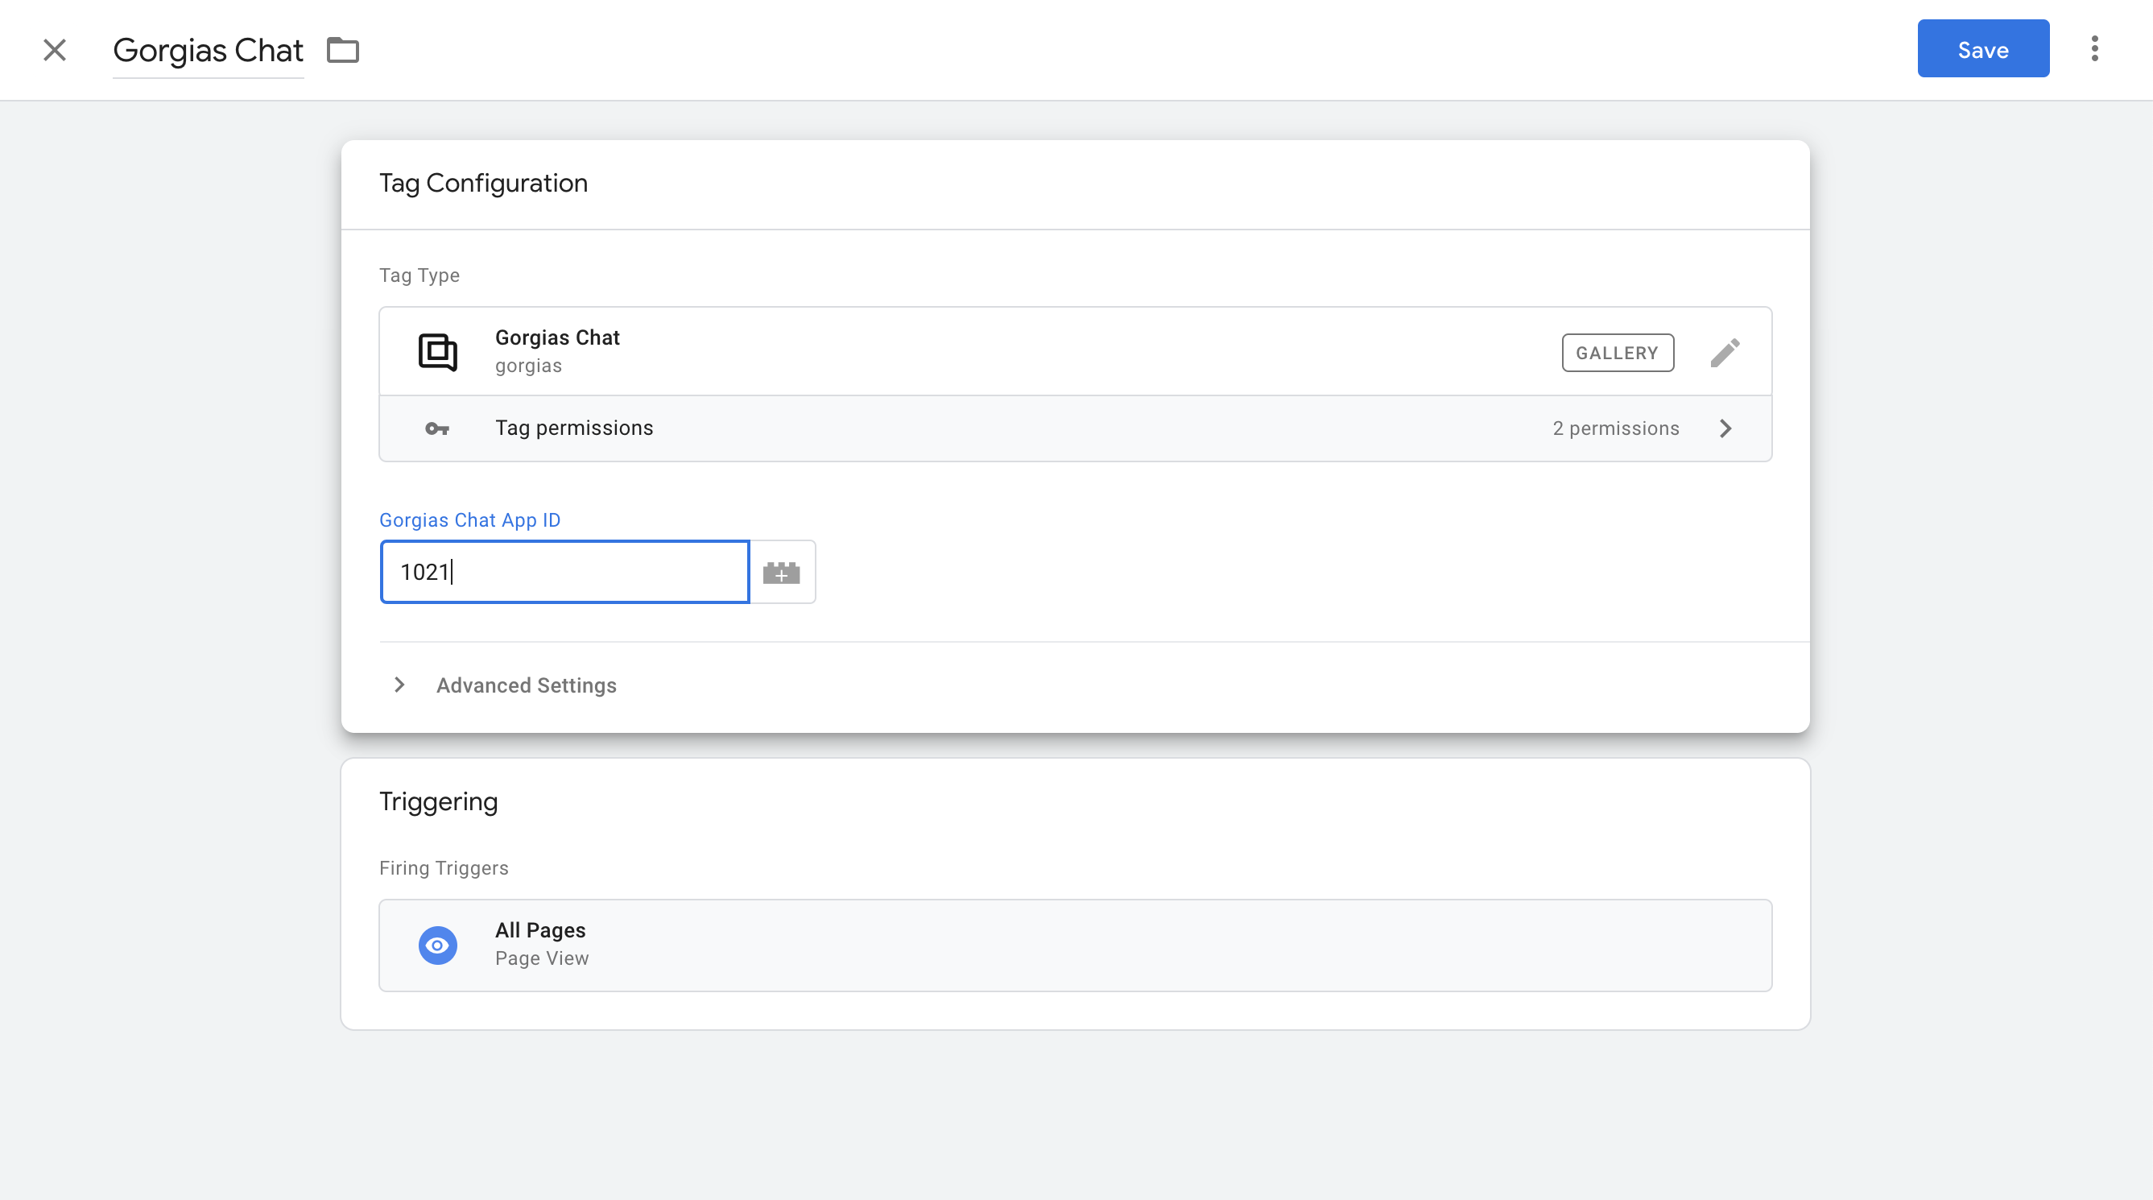Screen dimensions: 2153x1200
Task: Open Tag permissions row label
Action: tap(574, 428)
